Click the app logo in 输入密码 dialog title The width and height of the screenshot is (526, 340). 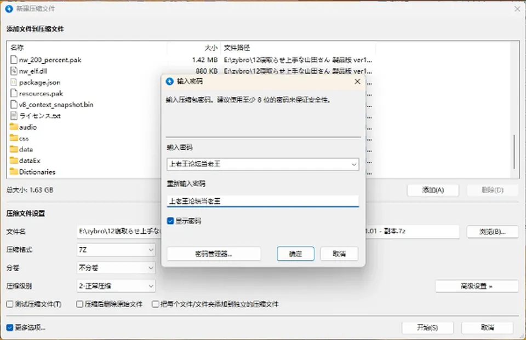170,81
